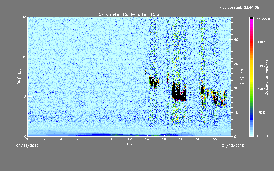Click the 6: hour tick label
The image size is (274, 171).
click(x=79, y=139)
